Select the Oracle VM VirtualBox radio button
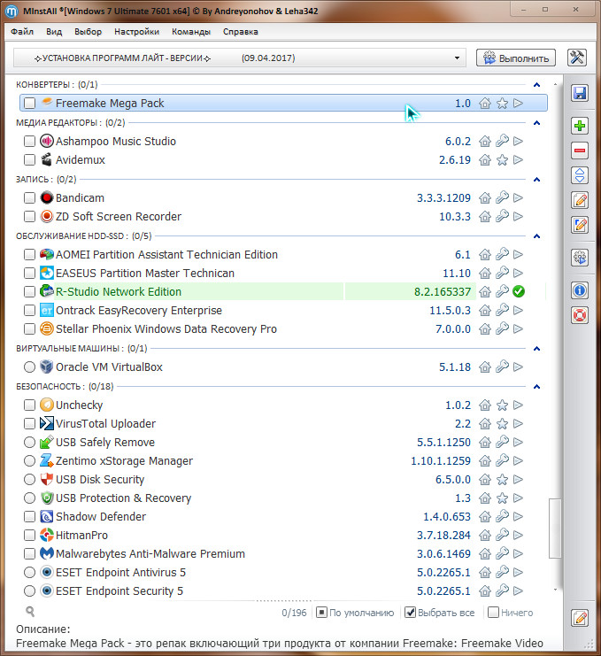 (x=29, y=367)
